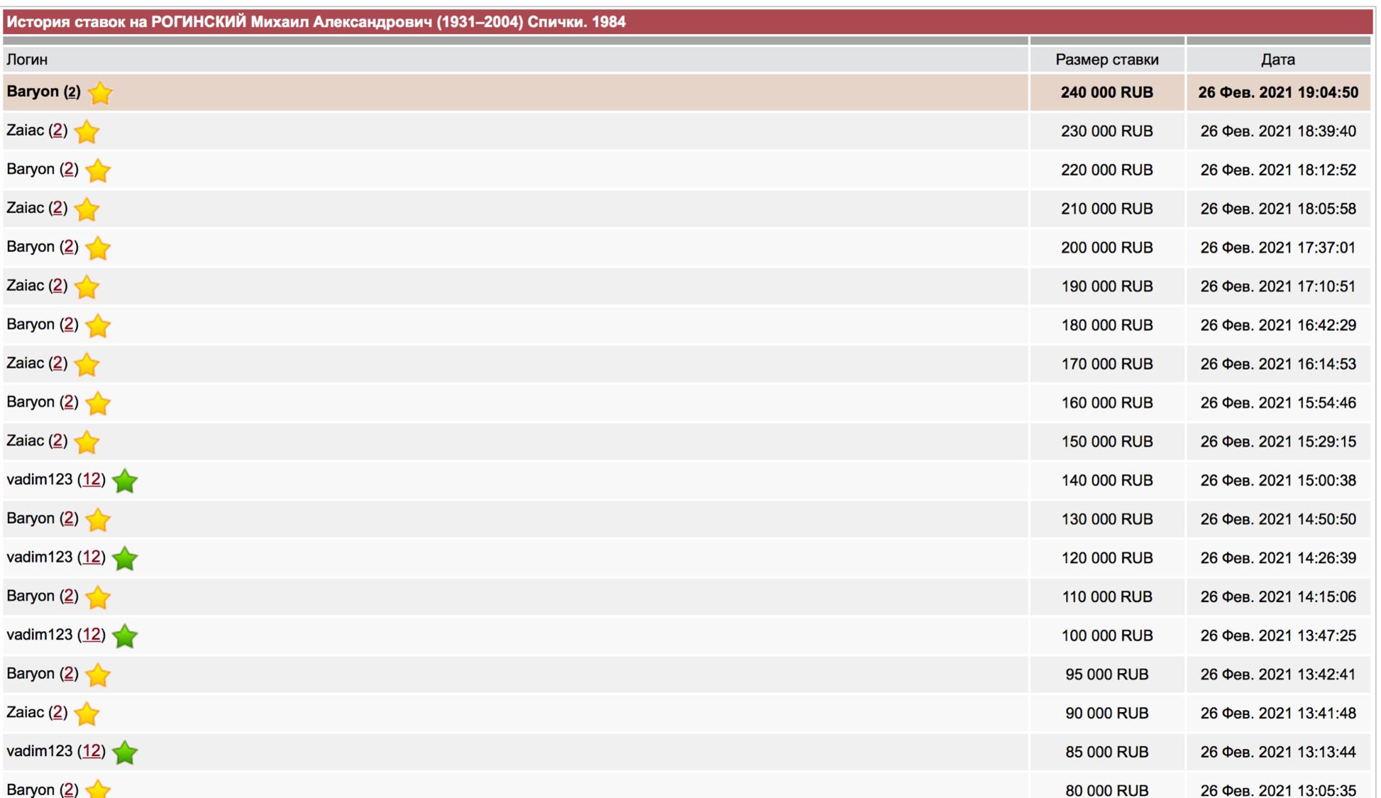Image resolution: width=1381 pixels, height=798 pixels.
Task: Click the date 26 Фев. 2021 13:13:44
Action: pos(1277,752)
